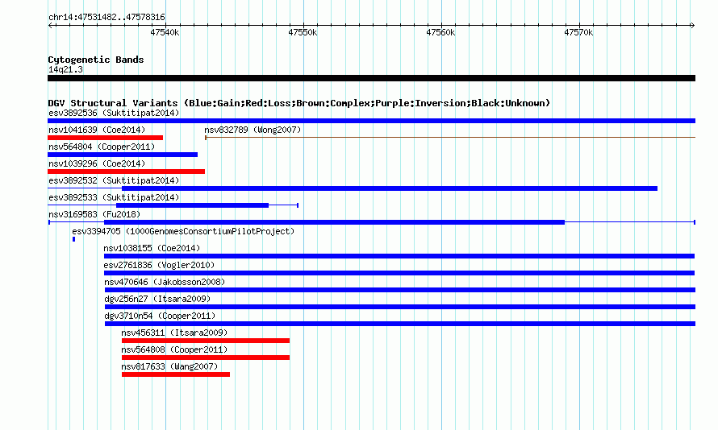Click the 47570k ruler tick label
718x430 pixels.
pos(578,33)
